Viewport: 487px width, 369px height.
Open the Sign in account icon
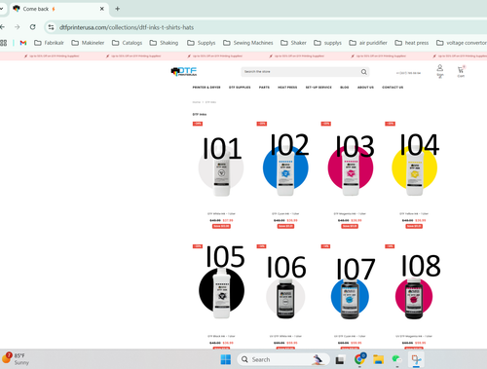point(440,71)
